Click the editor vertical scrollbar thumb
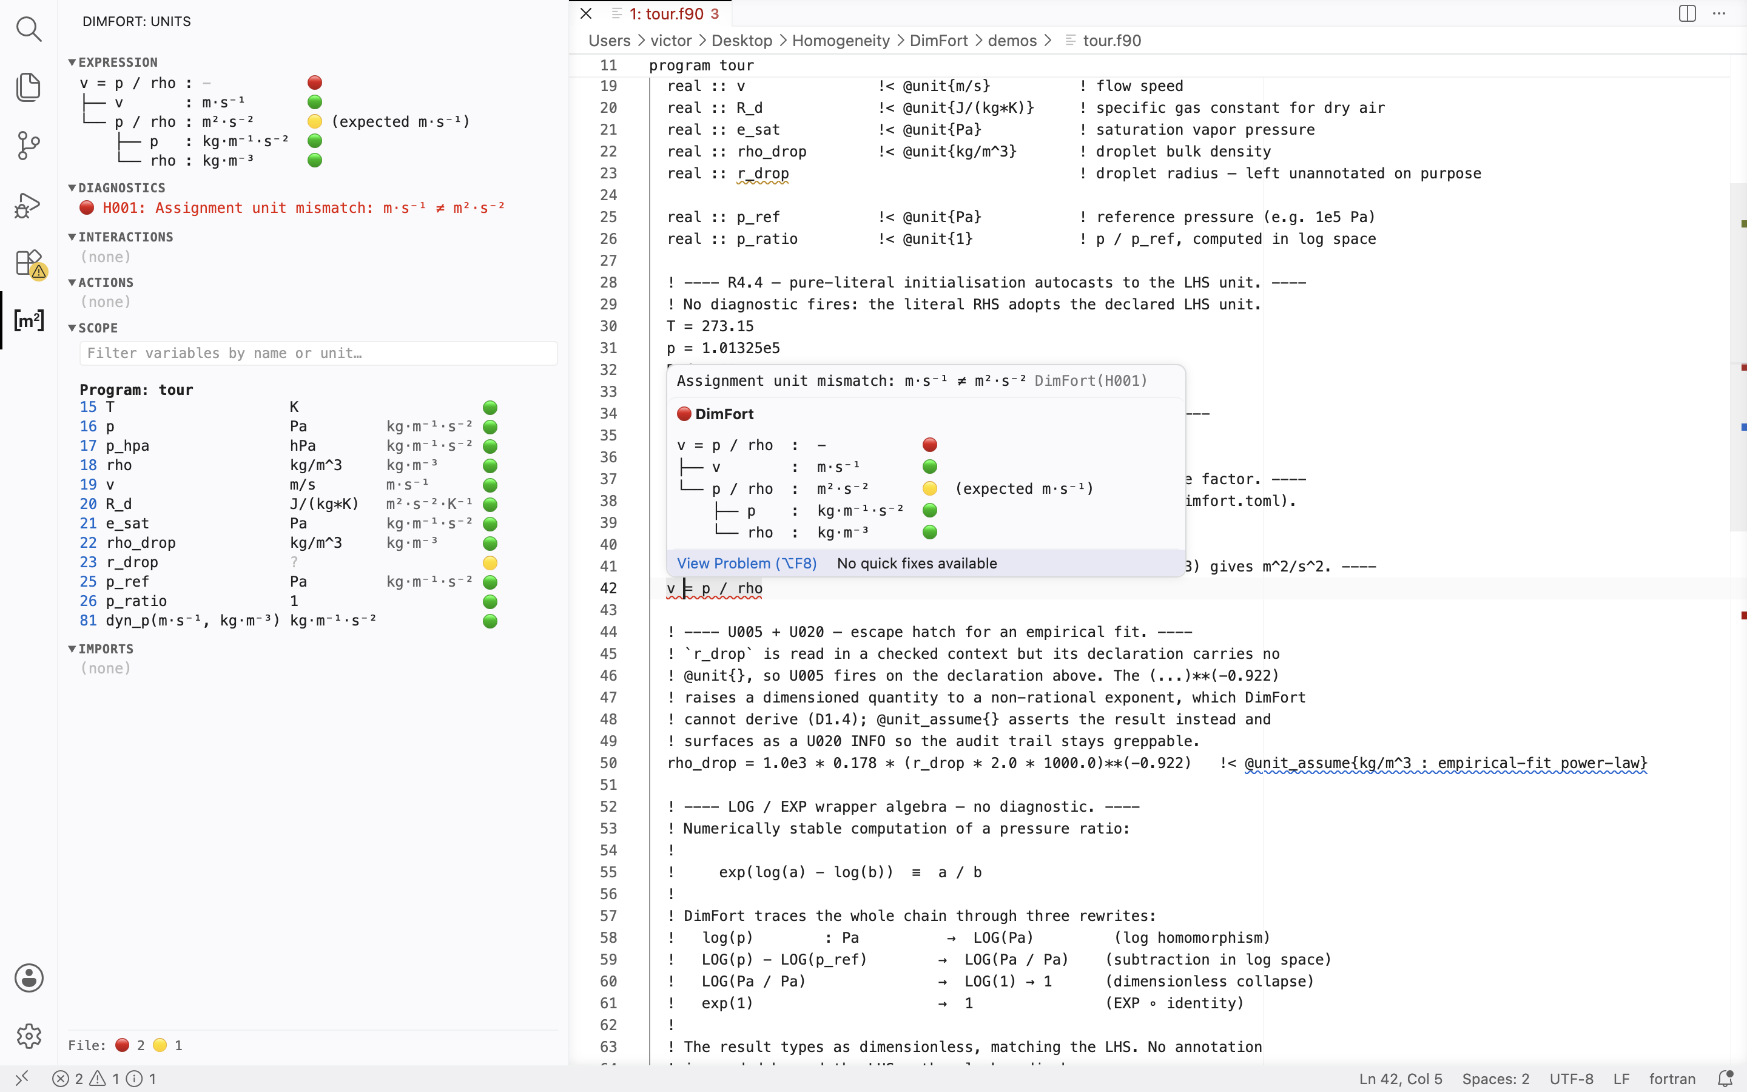 point(1738,357)
